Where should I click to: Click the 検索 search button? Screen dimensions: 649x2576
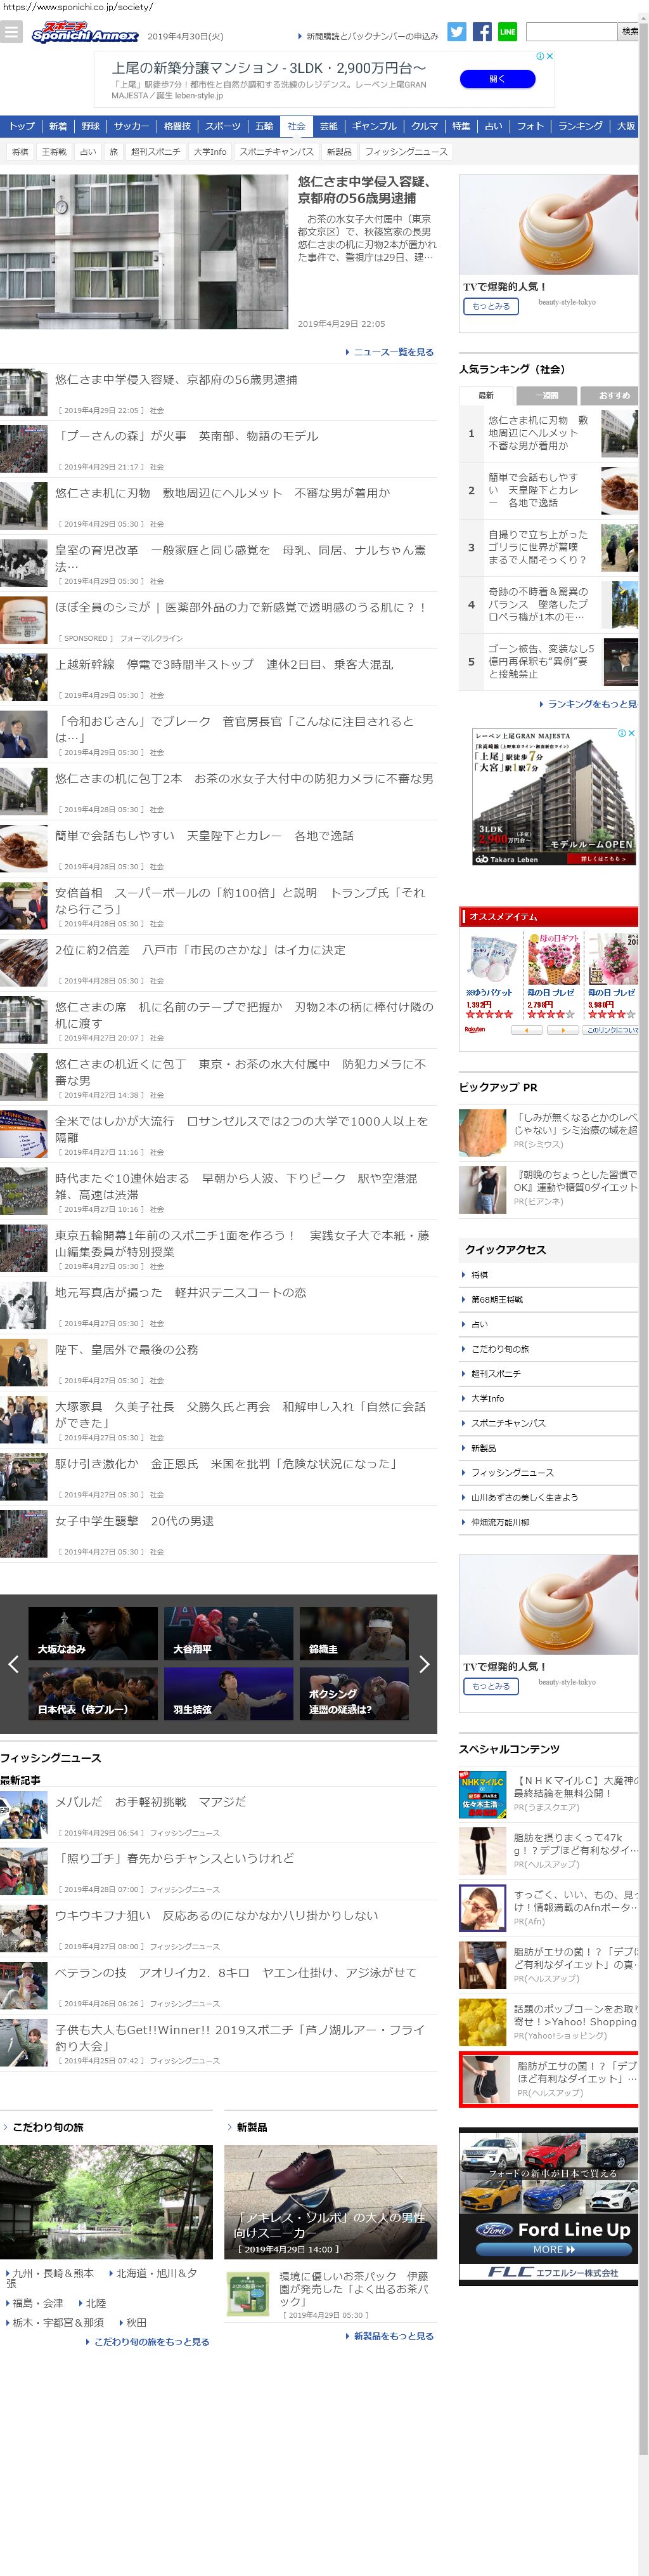(x=630, y=32)
